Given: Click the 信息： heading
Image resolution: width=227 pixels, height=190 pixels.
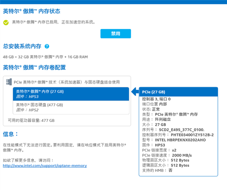Looking at the screenshot, I should [11, 134].
